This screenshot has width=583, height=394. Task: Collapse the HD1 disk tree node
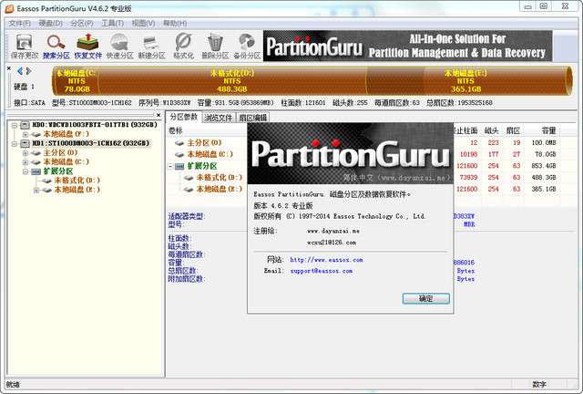coord(15,144)
